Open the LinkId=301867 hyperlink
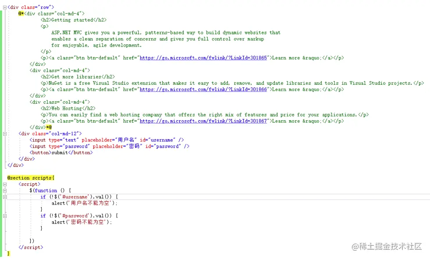This screenshot has height=259, width=430. 203,121
